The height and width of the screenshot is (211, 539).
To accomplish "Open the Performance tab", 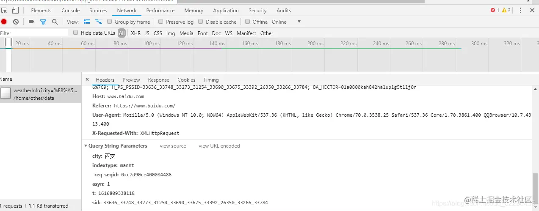I will coord(160,11).
